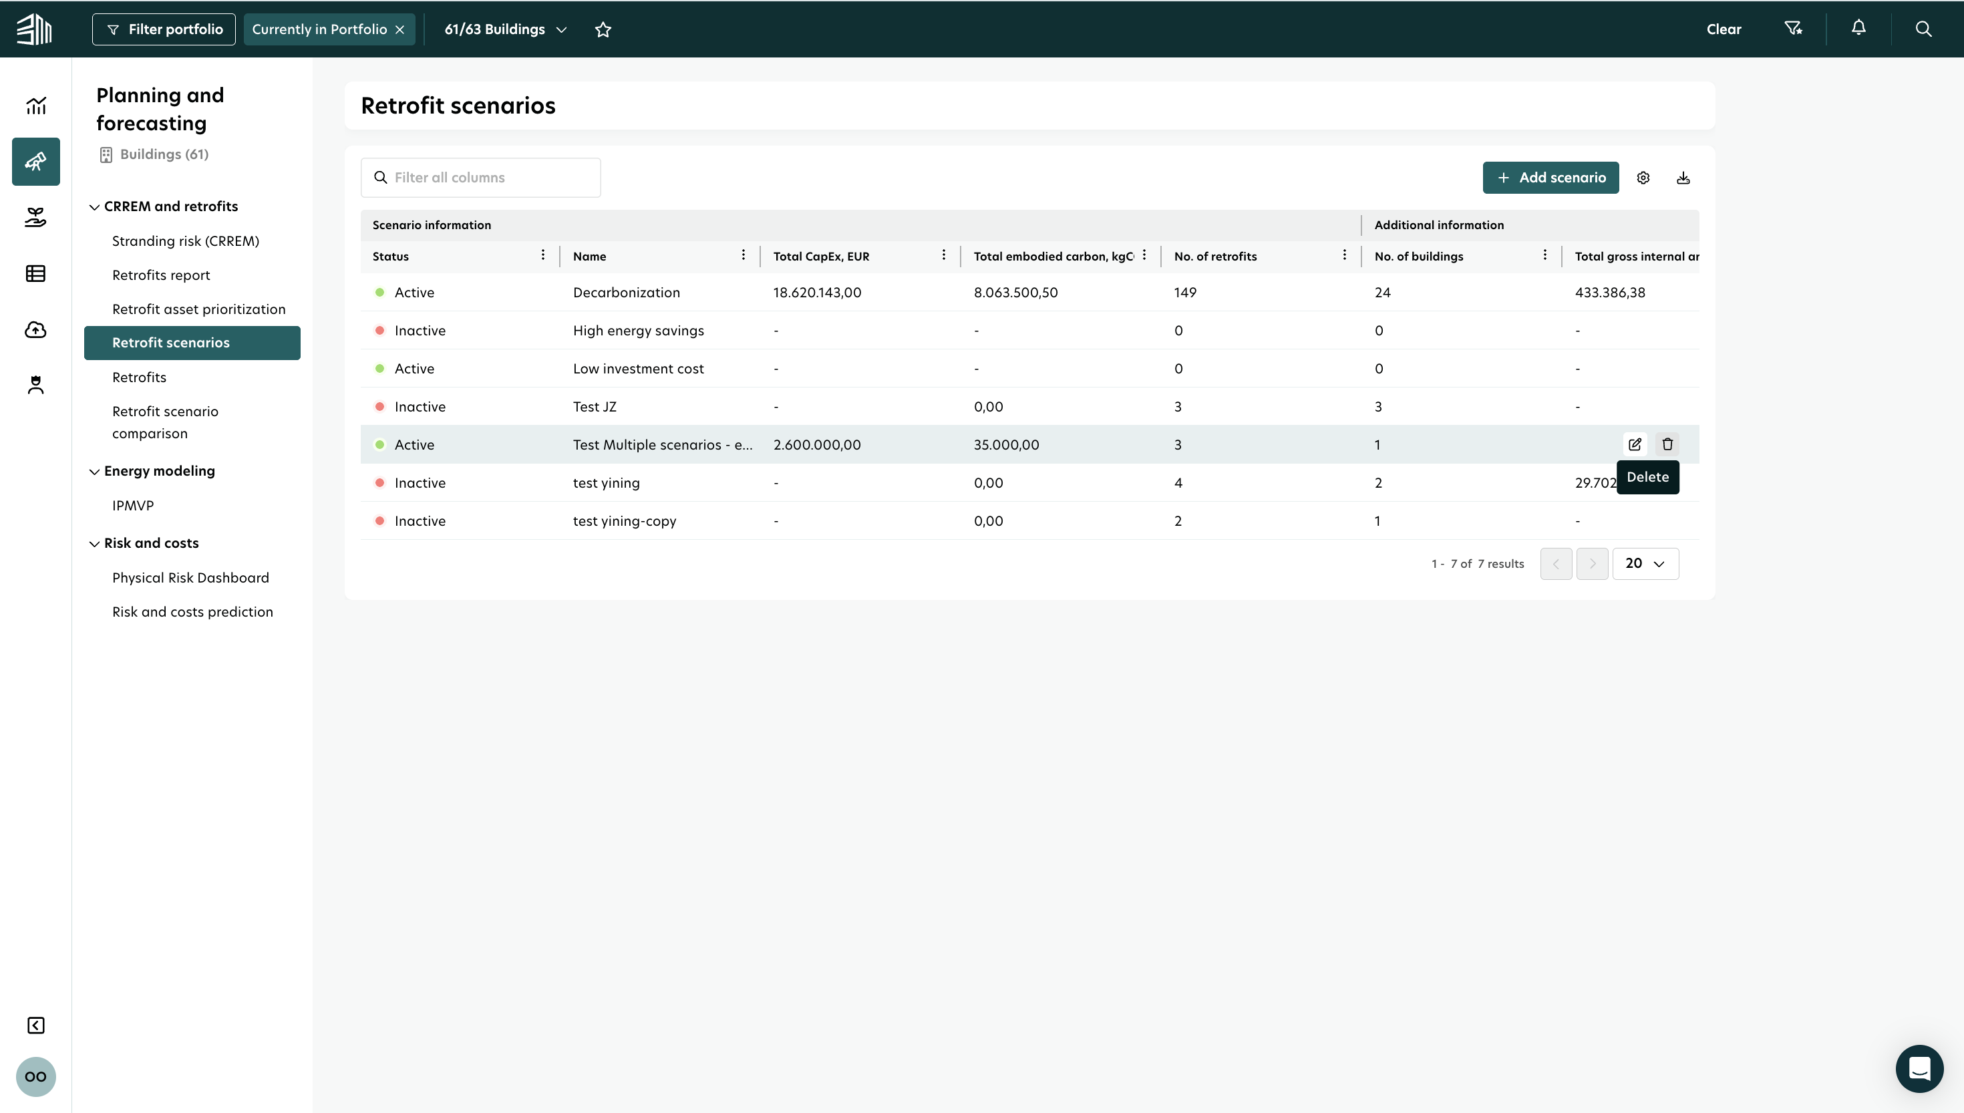
Task: Open saved filters funnel-star icon
Action: coord(1793,29)
